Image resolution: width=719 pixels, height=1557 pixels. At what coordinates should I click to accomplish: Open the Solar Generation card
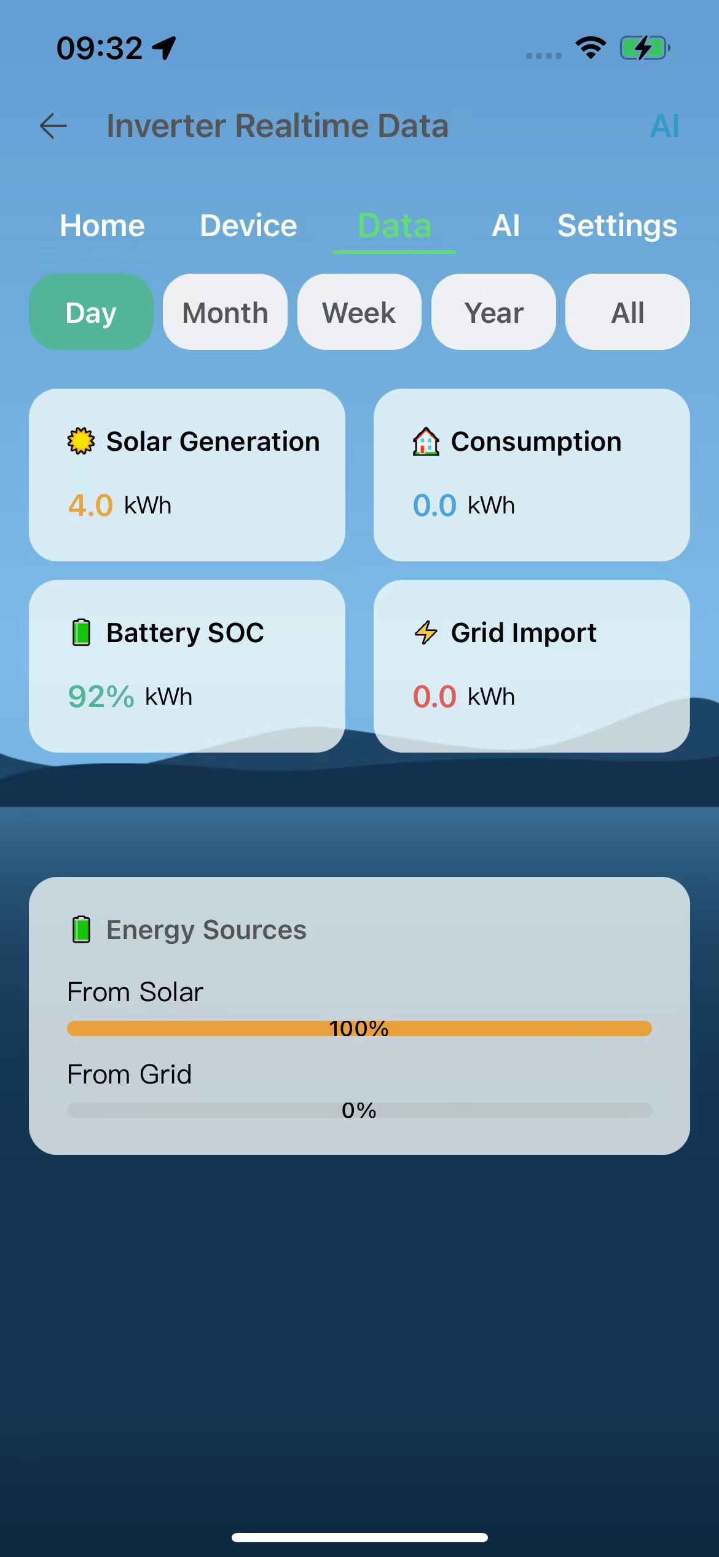click(187, 475)
